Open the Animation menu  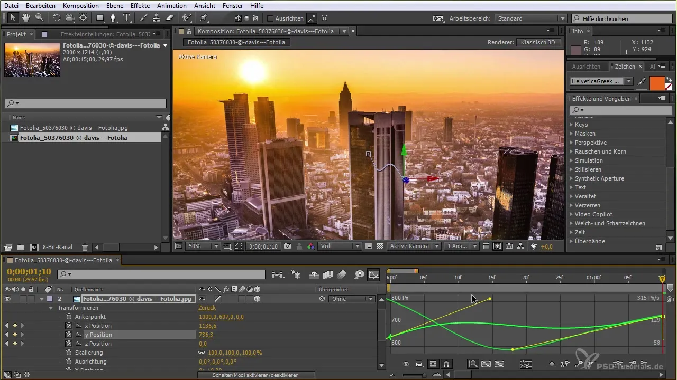click(172, 5)
